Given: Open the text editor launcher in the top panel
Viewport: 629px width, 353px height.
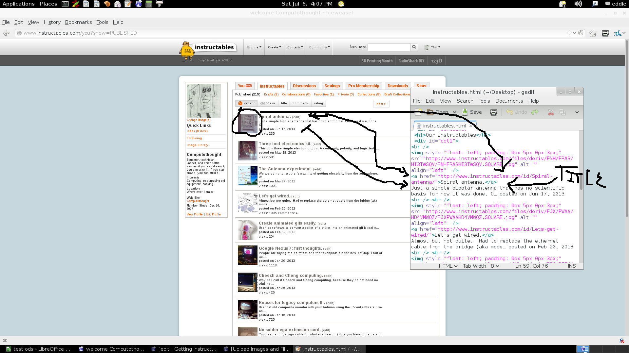Looking at the screenshot, I should point(128,4).
